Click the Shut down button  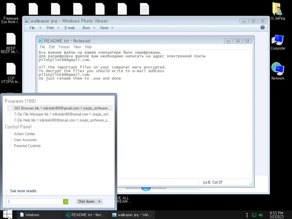pos(86,202)
